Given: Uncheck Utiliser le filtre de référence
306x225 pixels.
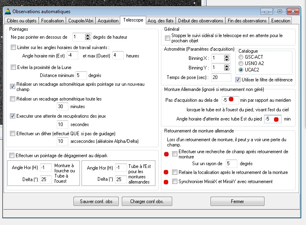Looking at the screenshot, I should [x=238, y=80].
